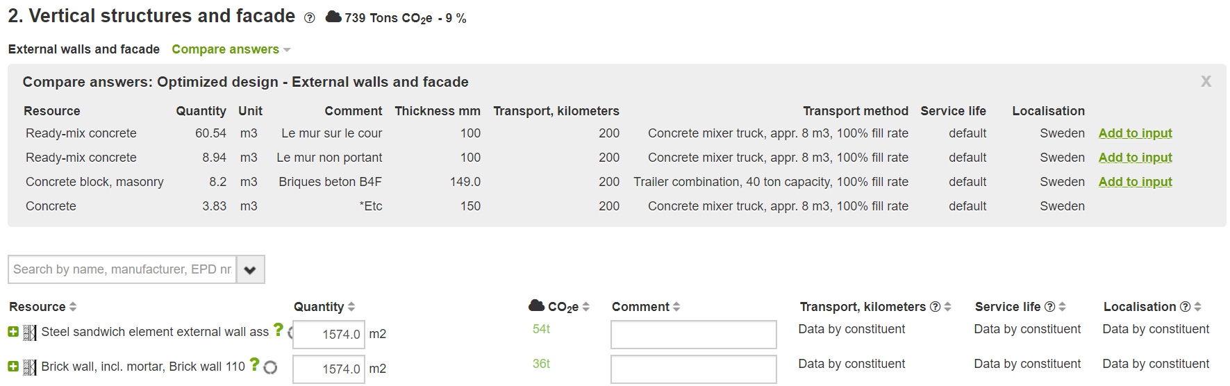Add Le mur sur le cour concrete to input
1230x386 pixels.
point(1135,133)
